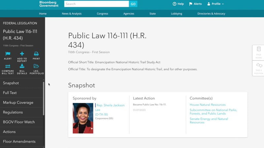Click the Add to Report plus icon
Screen dimensions: 264x148
[22, 54]
